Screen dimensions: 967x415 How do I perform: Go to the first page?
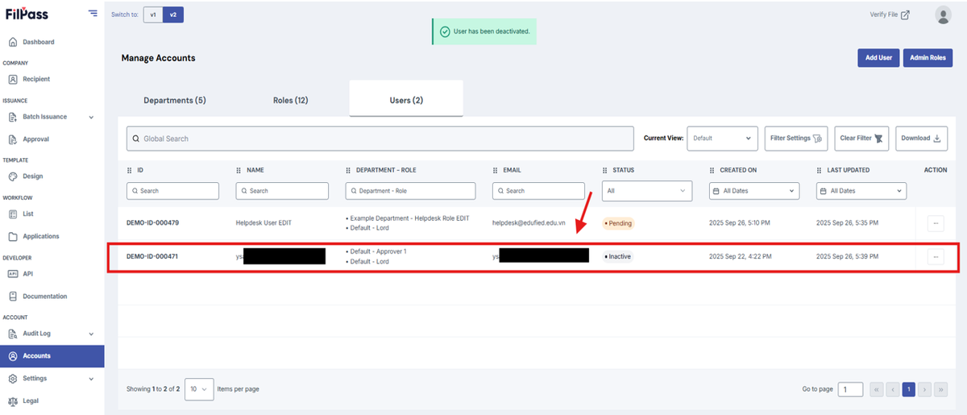pos(877,389)
